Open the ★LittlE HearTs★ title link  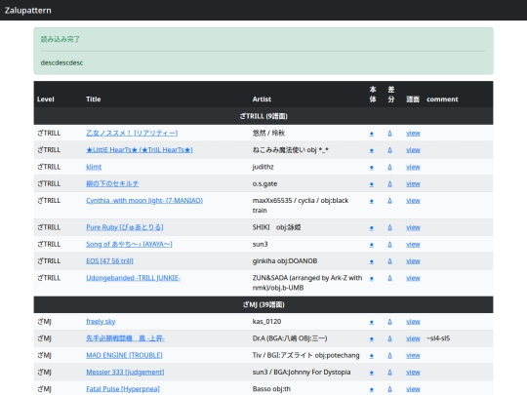click(140, 150)
